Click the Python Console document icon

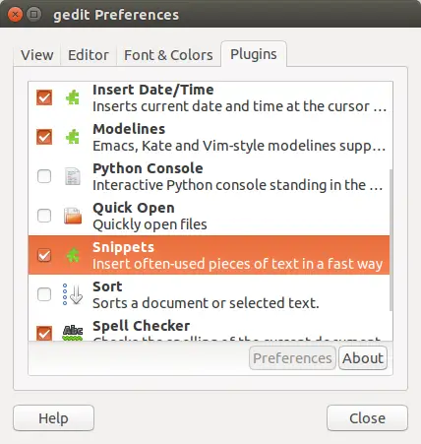click(x=73, y=176)
